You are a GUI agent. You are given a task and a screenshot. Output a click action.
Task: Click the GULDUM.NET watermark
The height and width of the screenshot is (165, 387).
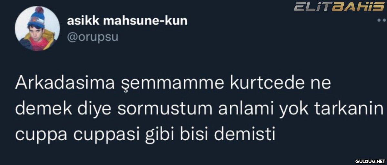370,160
